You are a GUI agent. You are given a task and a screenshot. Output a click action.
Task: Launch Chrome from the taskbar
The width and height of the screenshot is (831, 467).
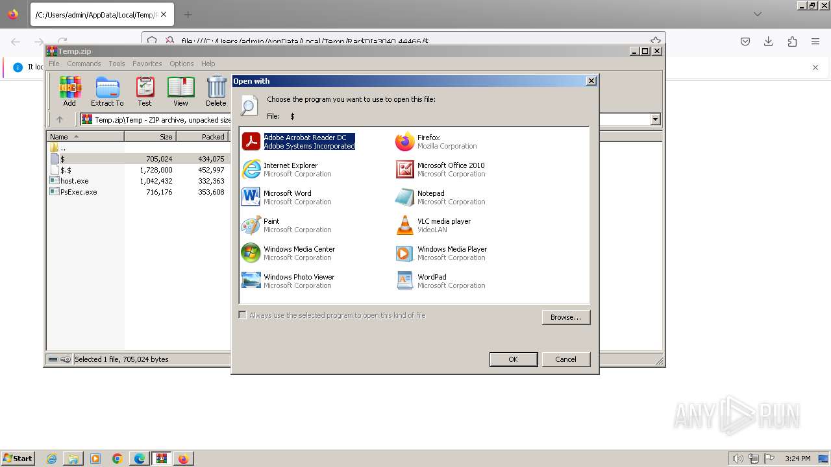[x=118, y=459]
